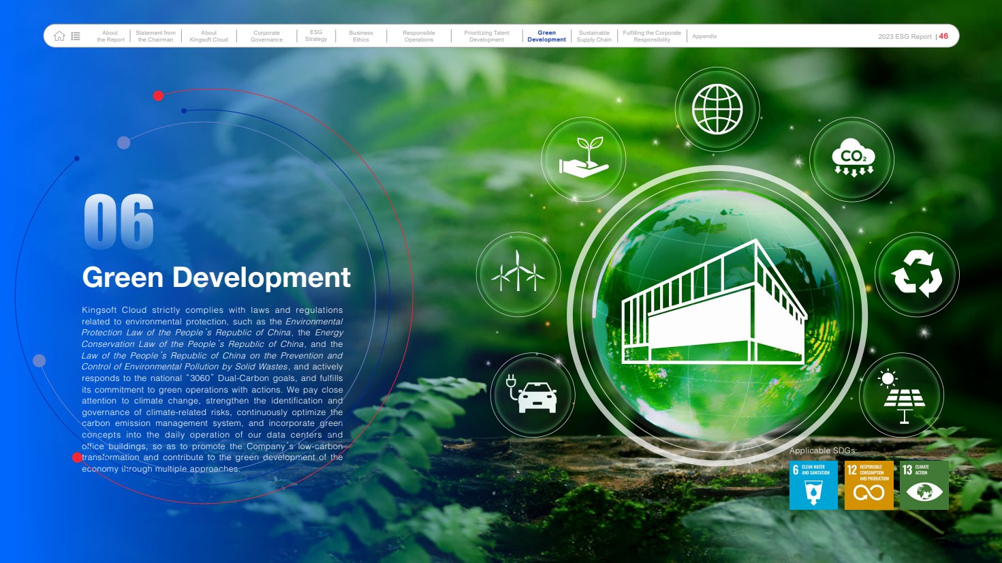1002x563 pixels.
Task: Open the Appendix link
Action: (x=704, y=36)
